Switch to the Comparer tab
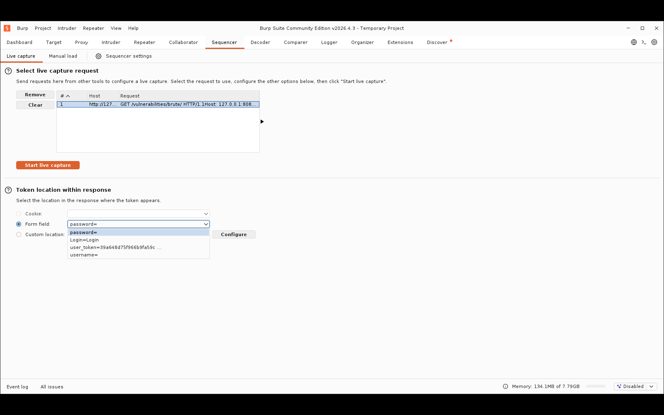This screenshot has width=664, height=415. pos(295,42)
